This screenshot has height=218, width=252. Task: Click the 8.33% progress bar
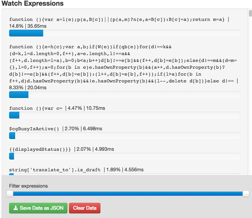(125, 95)
